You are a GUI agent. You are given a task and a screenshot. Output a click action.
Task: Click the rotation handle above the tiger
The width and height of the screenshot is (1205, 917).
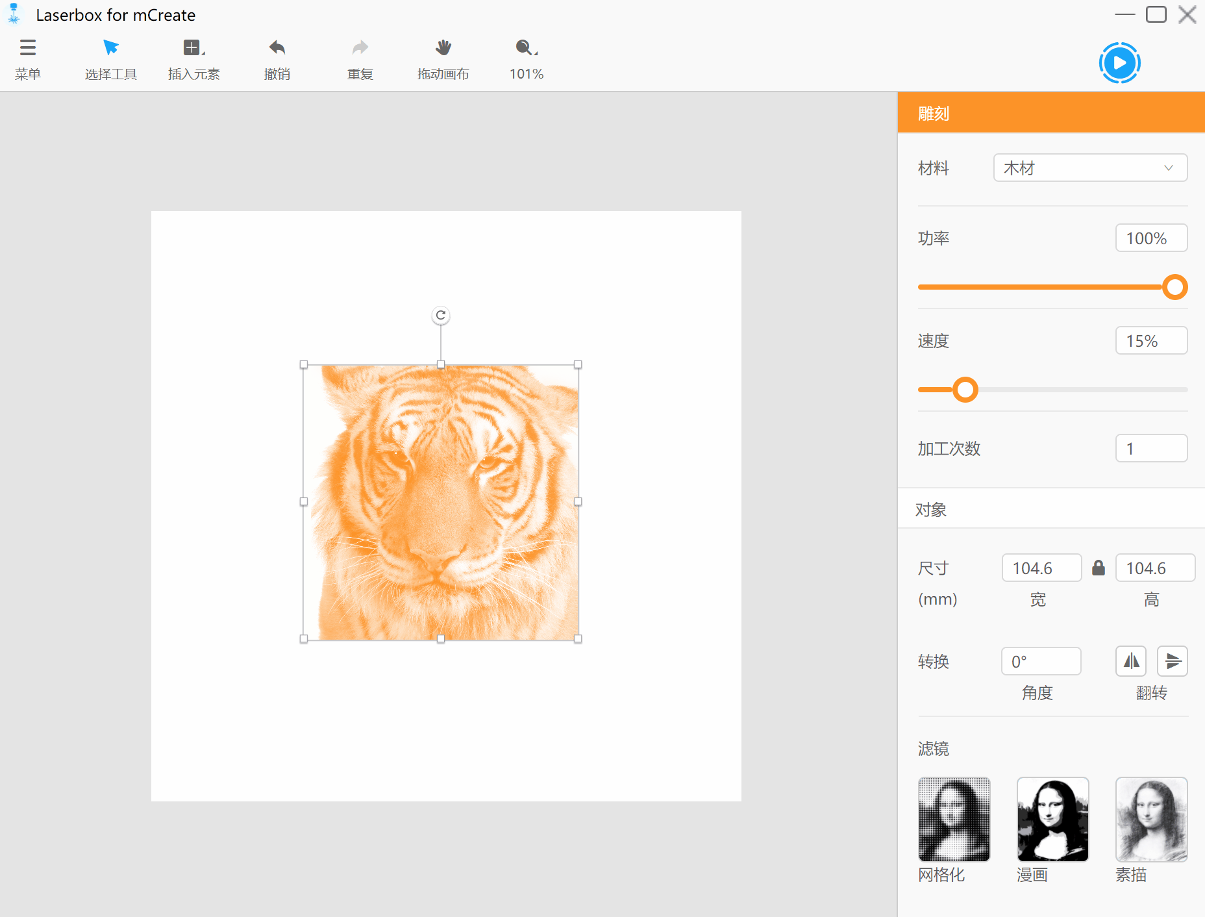click(x=441, y=315)
